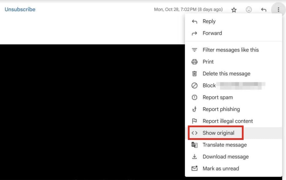This screenshot has height=180, width=286.
Task: Choose Forward from the menu
Action: [x=233, y=33]
